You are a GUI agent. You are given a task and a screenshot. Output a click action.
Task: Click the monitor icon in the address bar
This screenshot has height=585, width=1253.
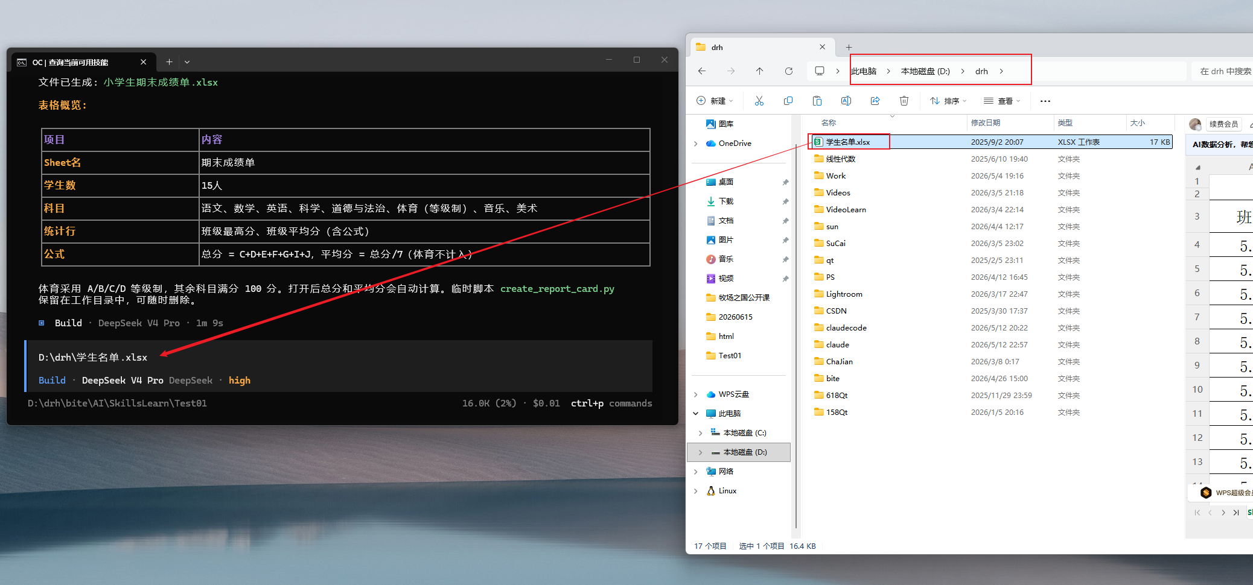pos(820,71)
